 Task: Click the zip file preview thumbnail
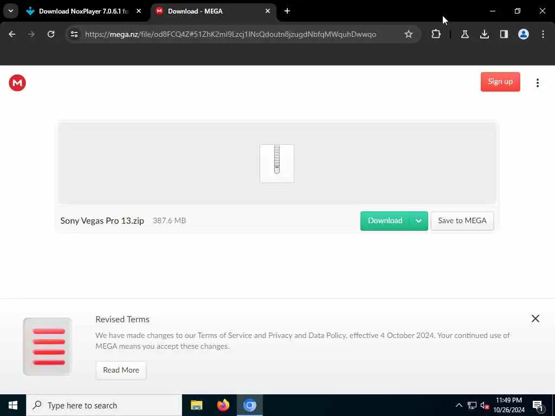[x=277, y=164]
